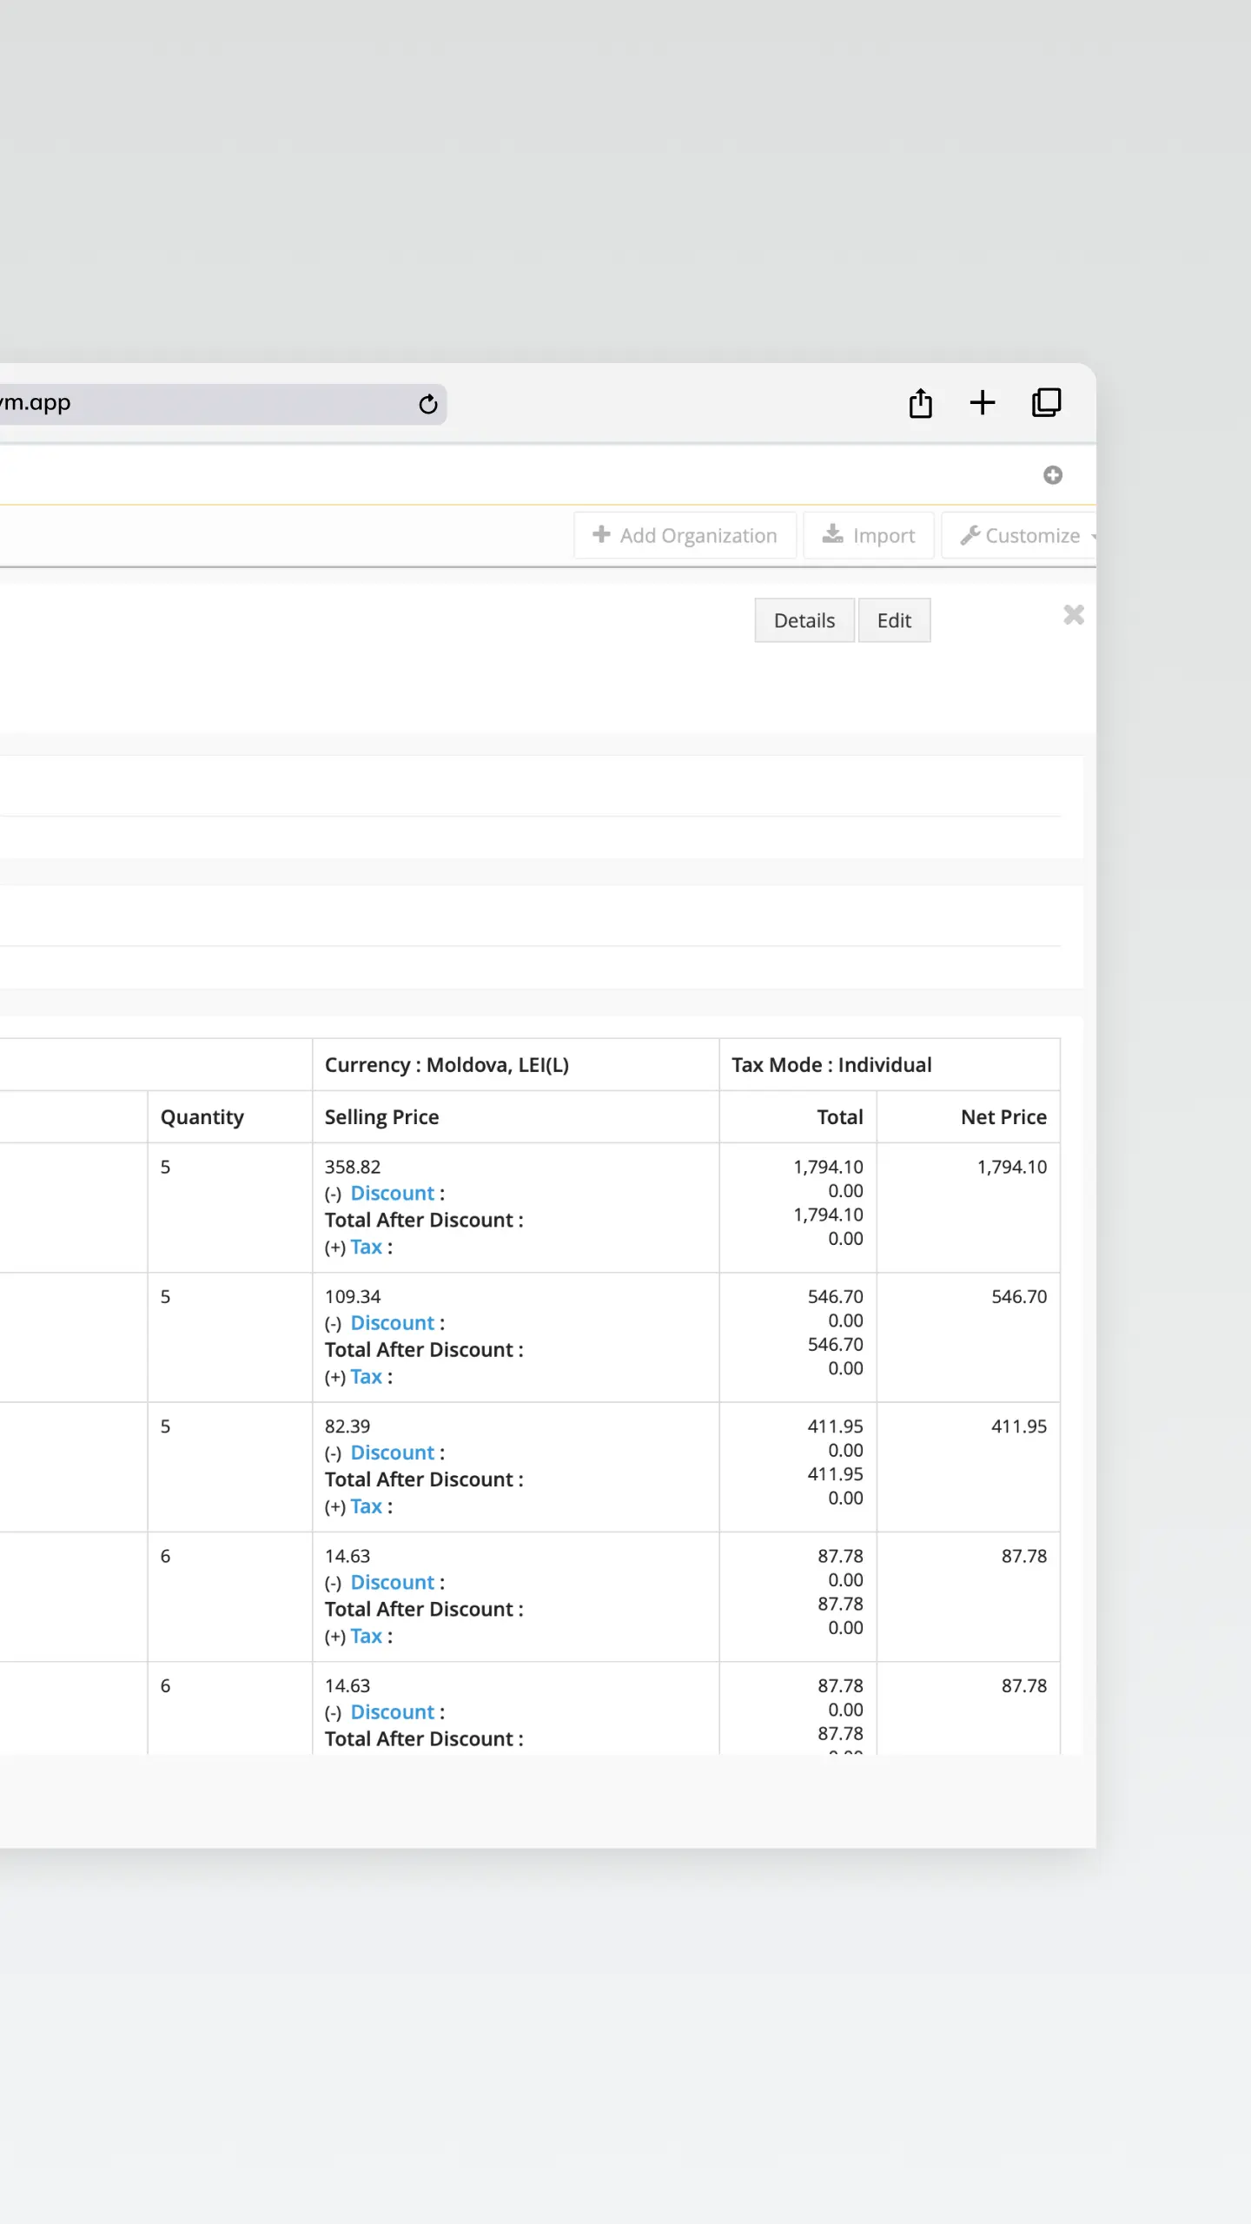Reload the page using the refresh icon
The width and height of the screenshot is (1251, 2224).
tap(427, 404)
